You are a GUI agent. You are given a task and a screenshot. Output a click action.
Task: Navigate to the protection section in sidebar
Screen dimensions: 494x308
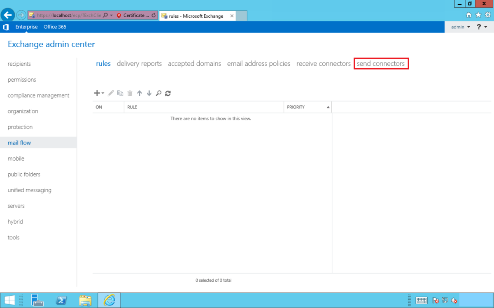point(20,127)
